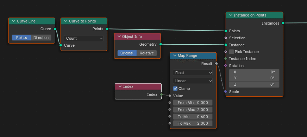
Task: Collapse the Instance on Points node
Action: 231,15
